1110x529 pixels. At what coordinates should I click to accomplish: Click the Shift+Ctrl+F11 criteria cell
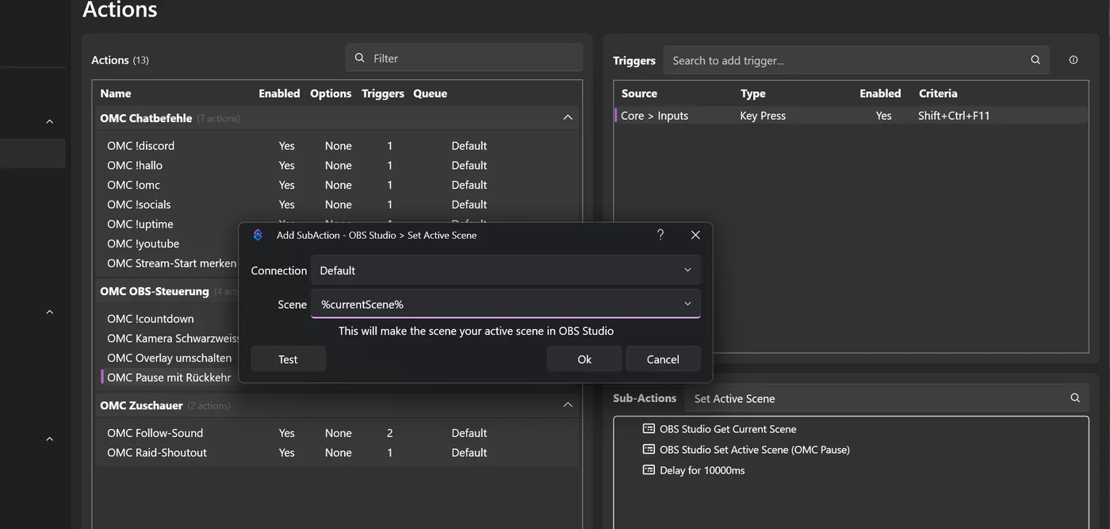(x=954, y=116)
